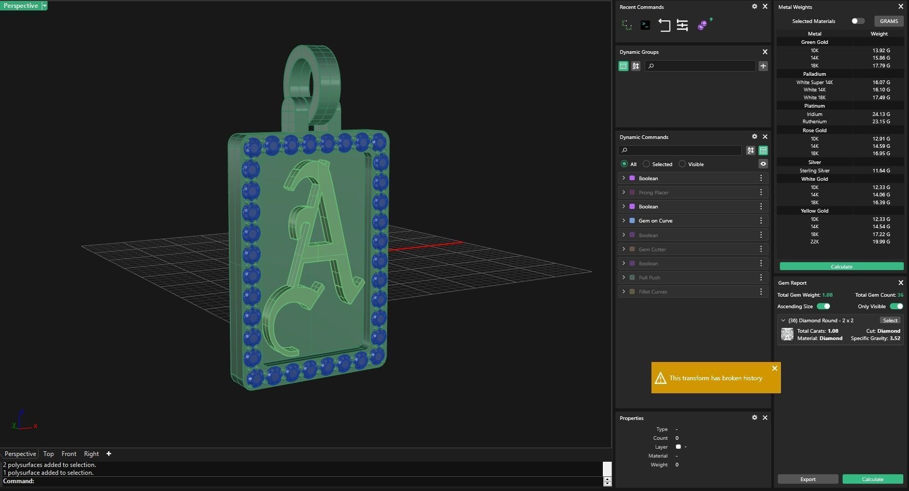
Task: Toggle the Selected Materials switch
Action: 858,21
